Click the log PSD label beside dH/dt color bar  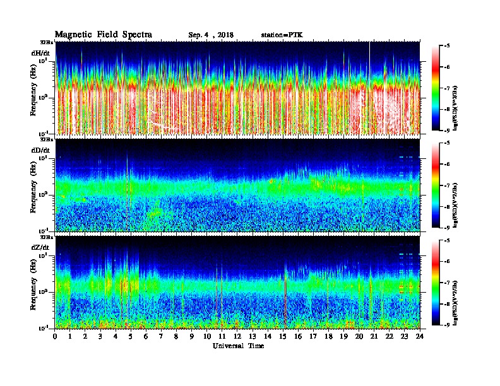[x=455, y=108]
